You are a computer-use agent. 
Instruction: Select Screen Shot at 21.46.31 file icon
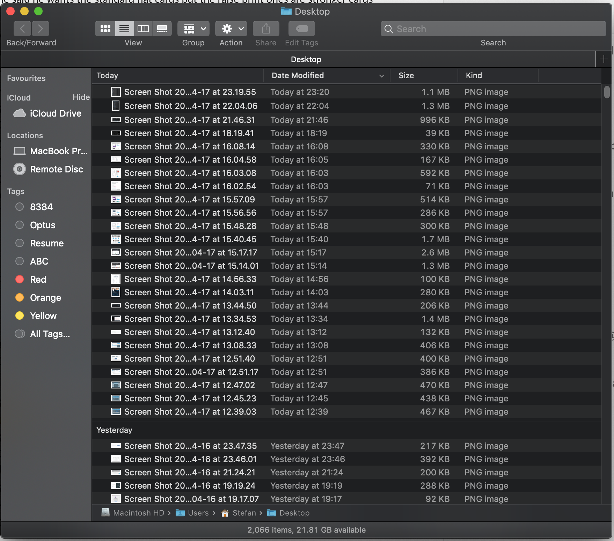click(x=116, y=120)
